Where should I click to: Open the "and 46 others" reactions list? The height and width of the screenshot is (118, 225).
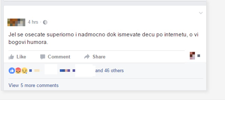[x=110, y=71]
